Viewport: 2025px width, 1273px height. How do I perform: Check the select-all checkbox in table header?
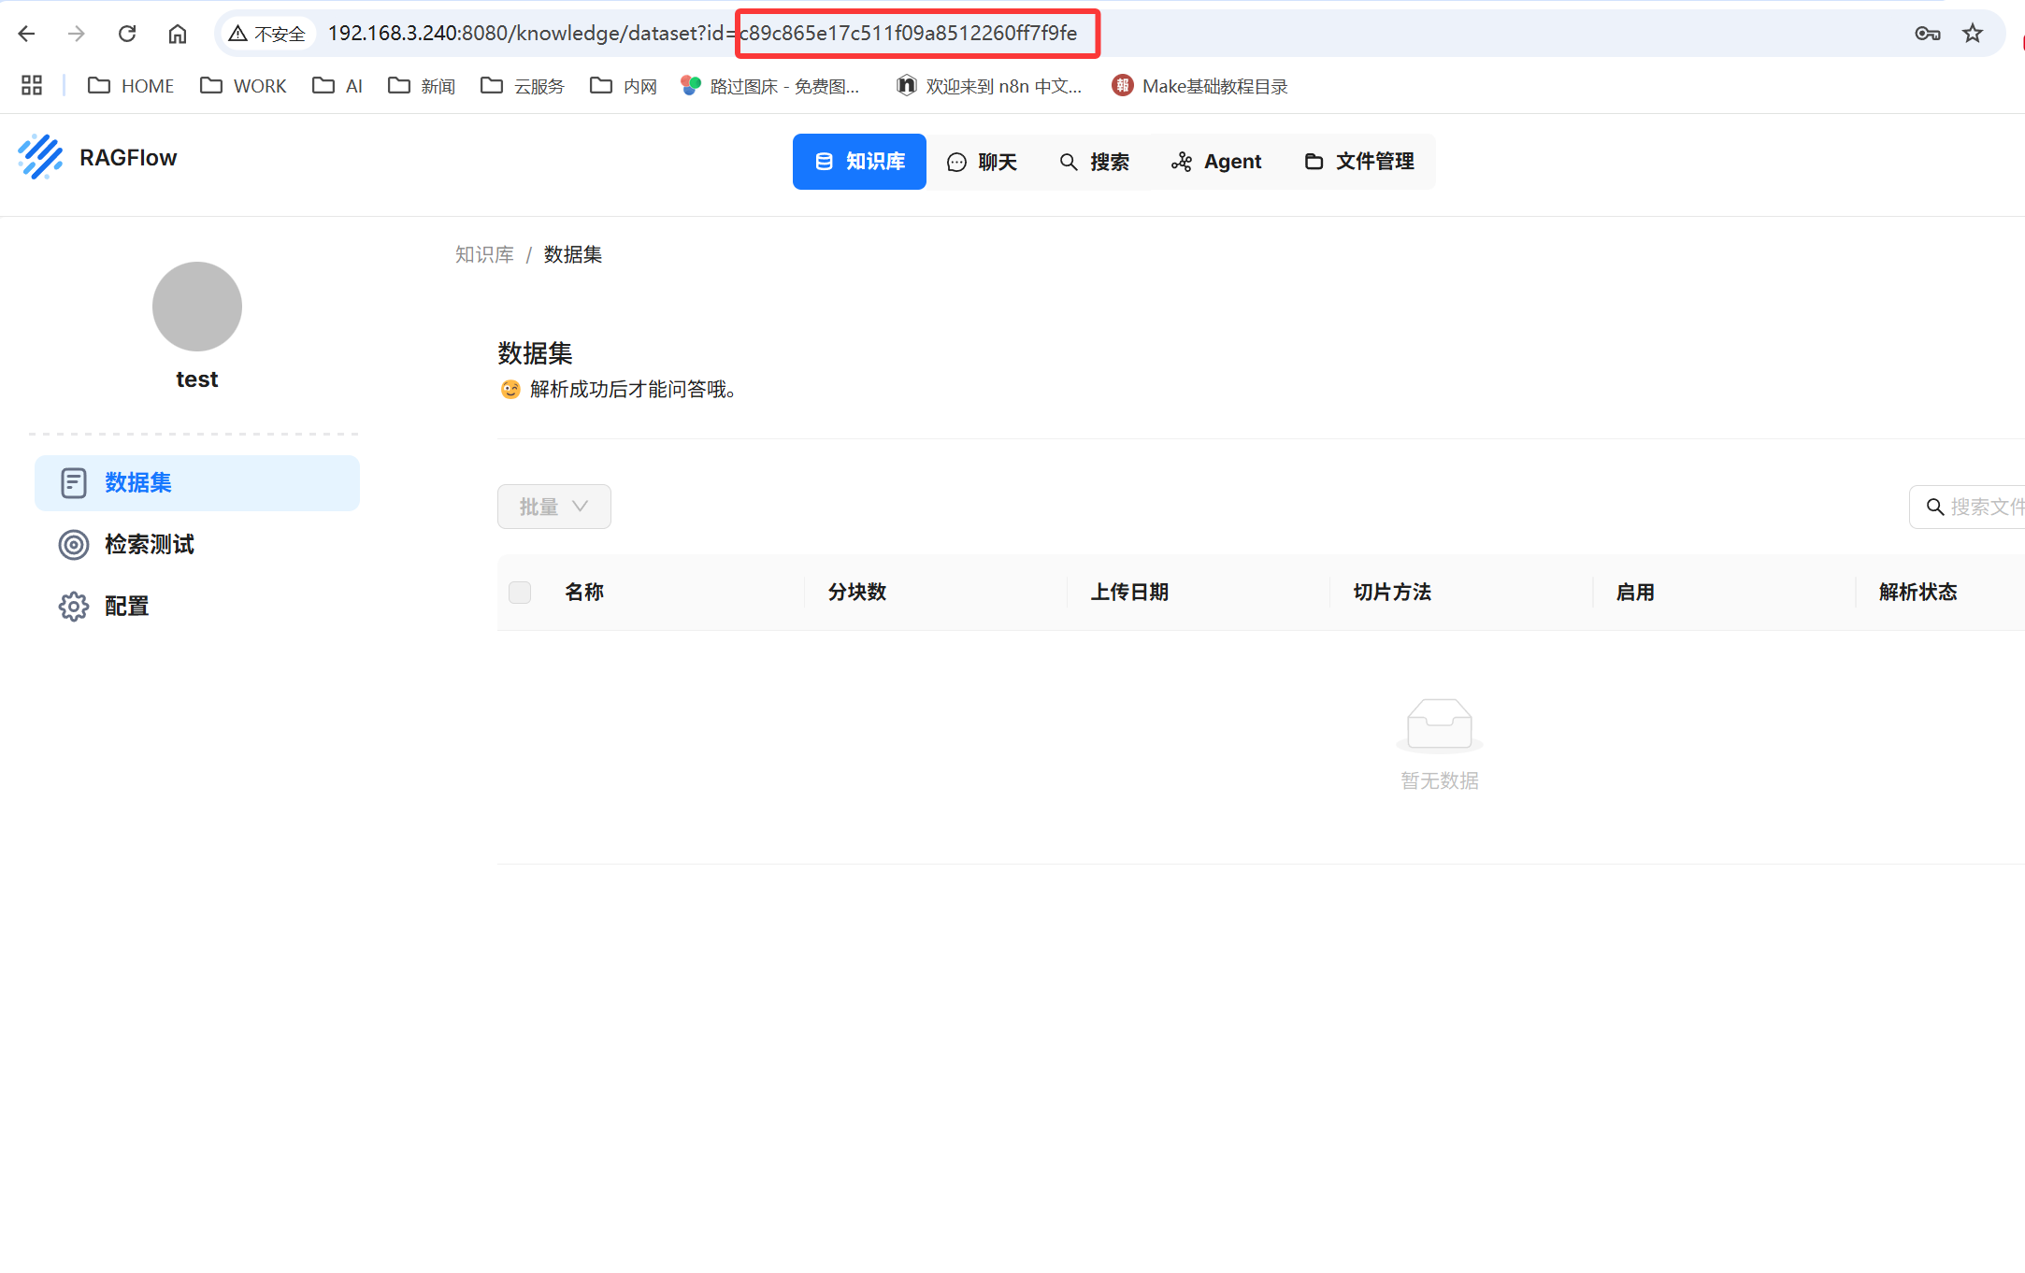520,592
